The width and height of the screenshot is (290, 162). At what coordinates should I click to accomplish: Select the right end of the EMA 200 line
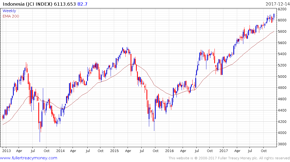click(x=274, y=31)
